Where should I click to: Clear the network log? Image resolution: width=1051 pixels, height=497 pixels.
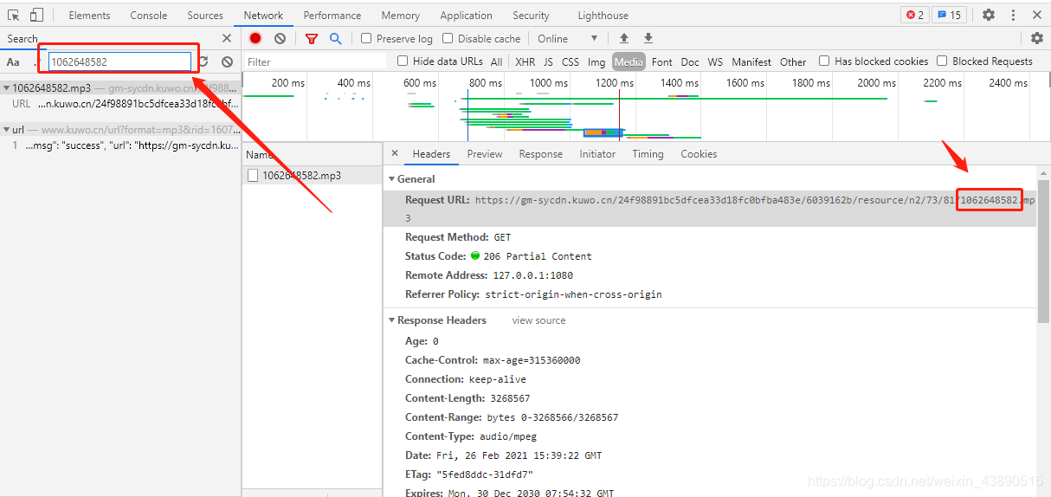point(280,38)
